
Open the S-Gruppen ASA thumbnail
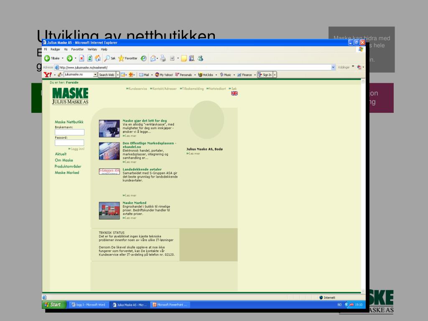point(109,171)
